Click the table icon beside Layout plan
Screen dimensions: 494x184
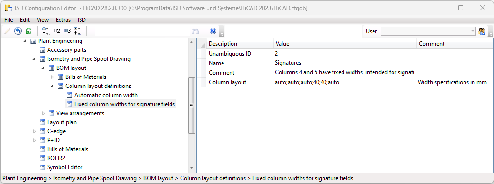click(x=42, y=122)
